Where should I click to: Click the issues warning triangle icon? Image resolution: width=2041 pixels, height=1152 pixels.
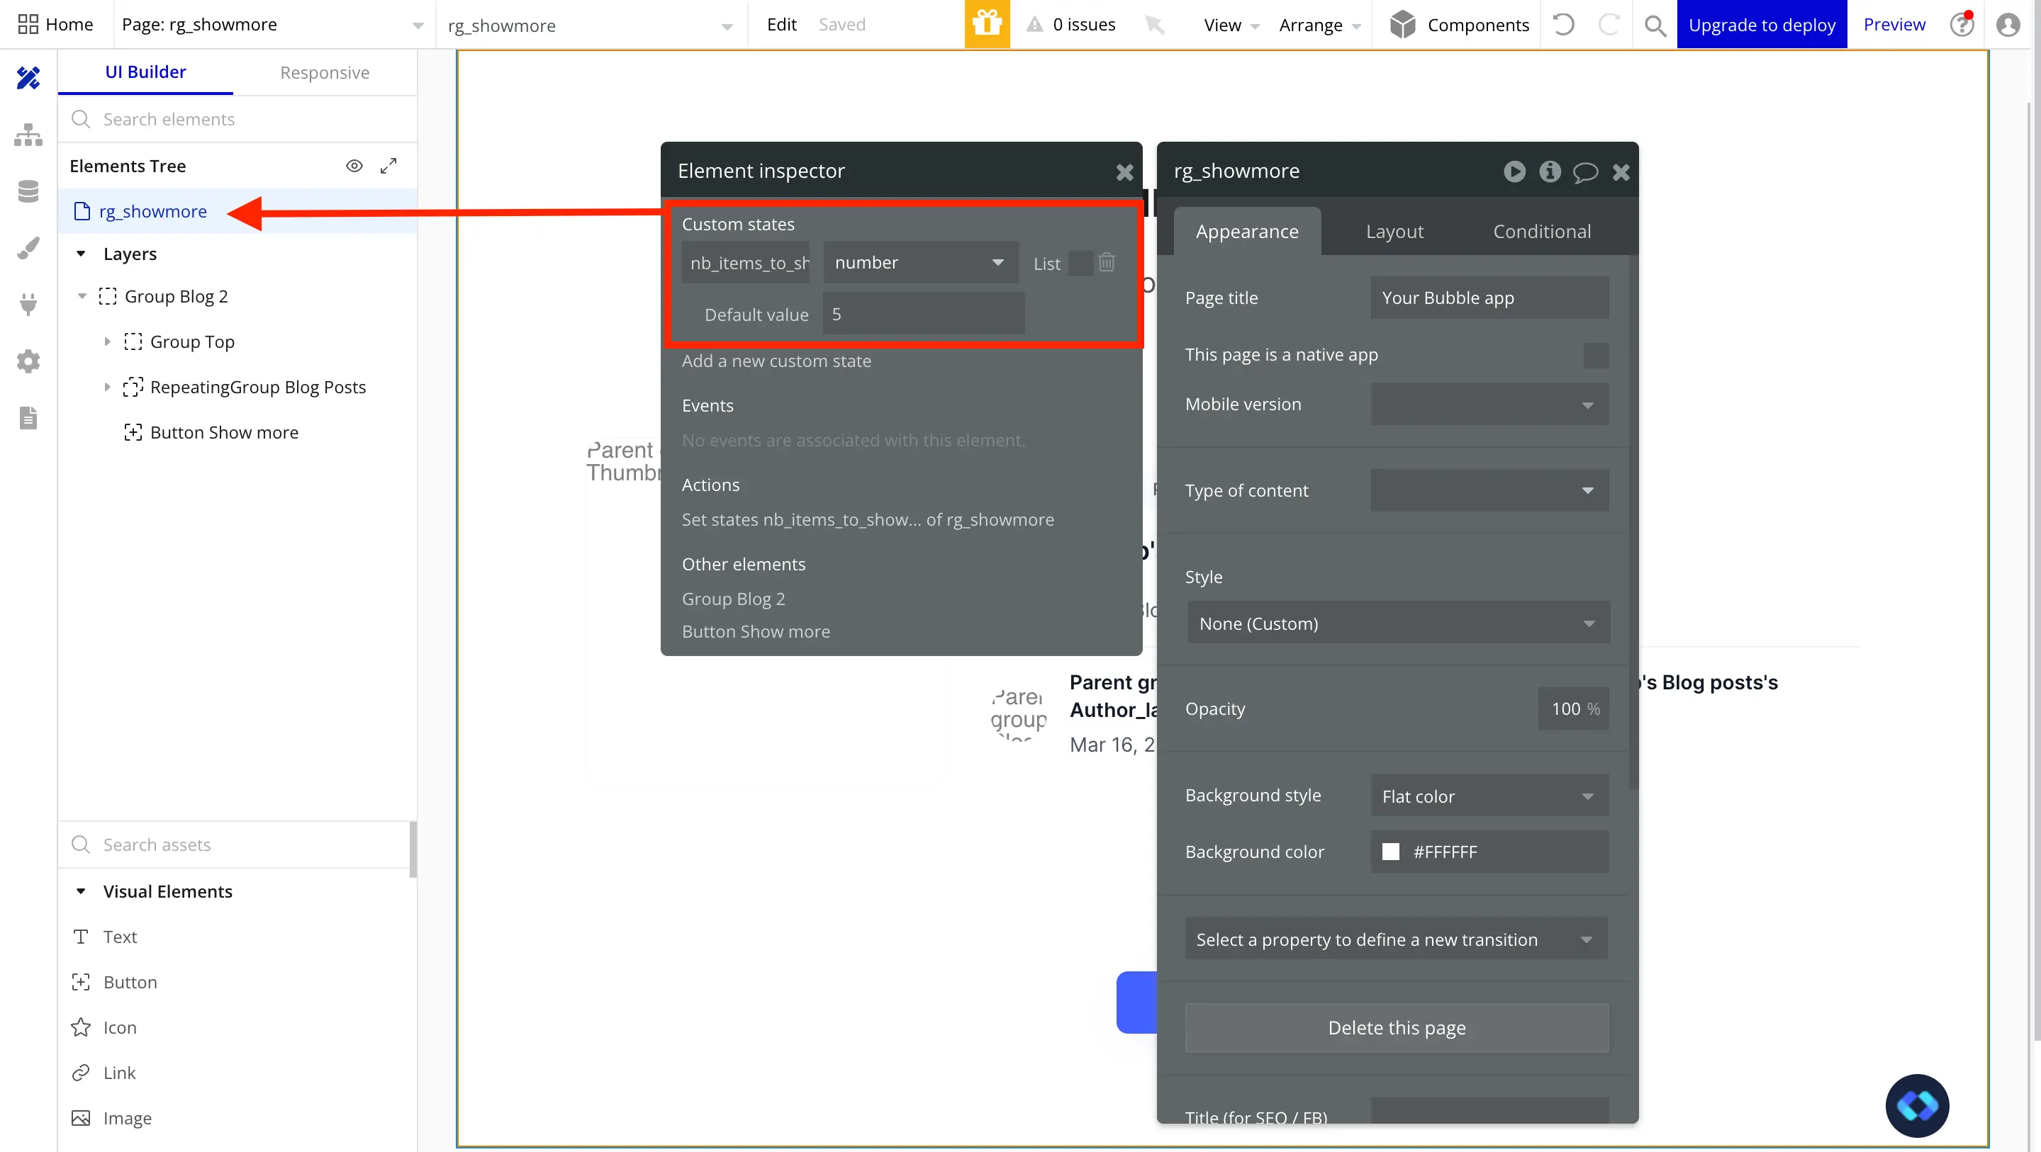(x=1034, y=25)
